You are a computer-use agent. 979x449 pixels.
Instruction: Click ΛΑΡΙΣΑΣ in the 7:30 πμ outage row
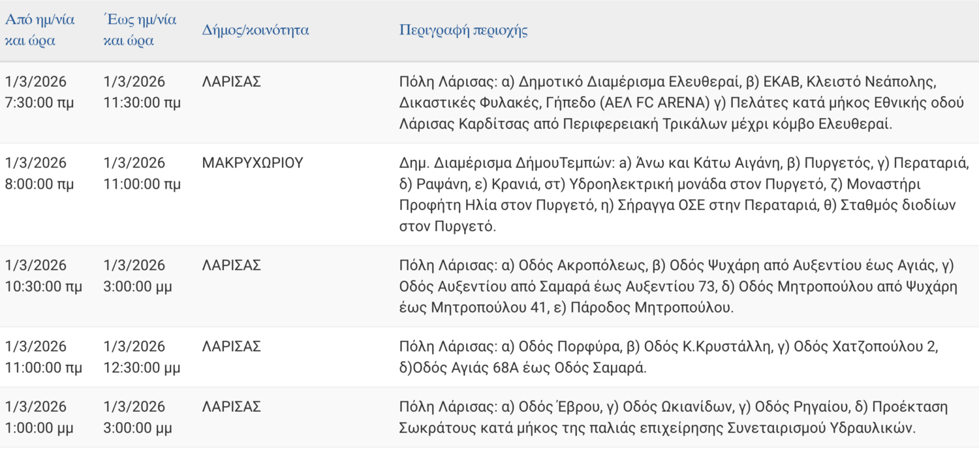pos(232,82)
